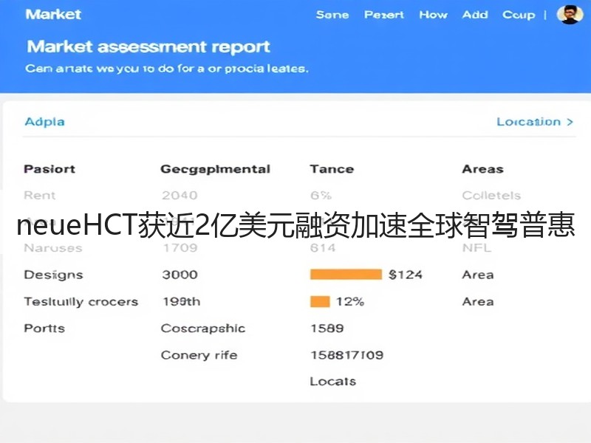
Task: Open the Add menu item
Action: click(x=475, y=15)
